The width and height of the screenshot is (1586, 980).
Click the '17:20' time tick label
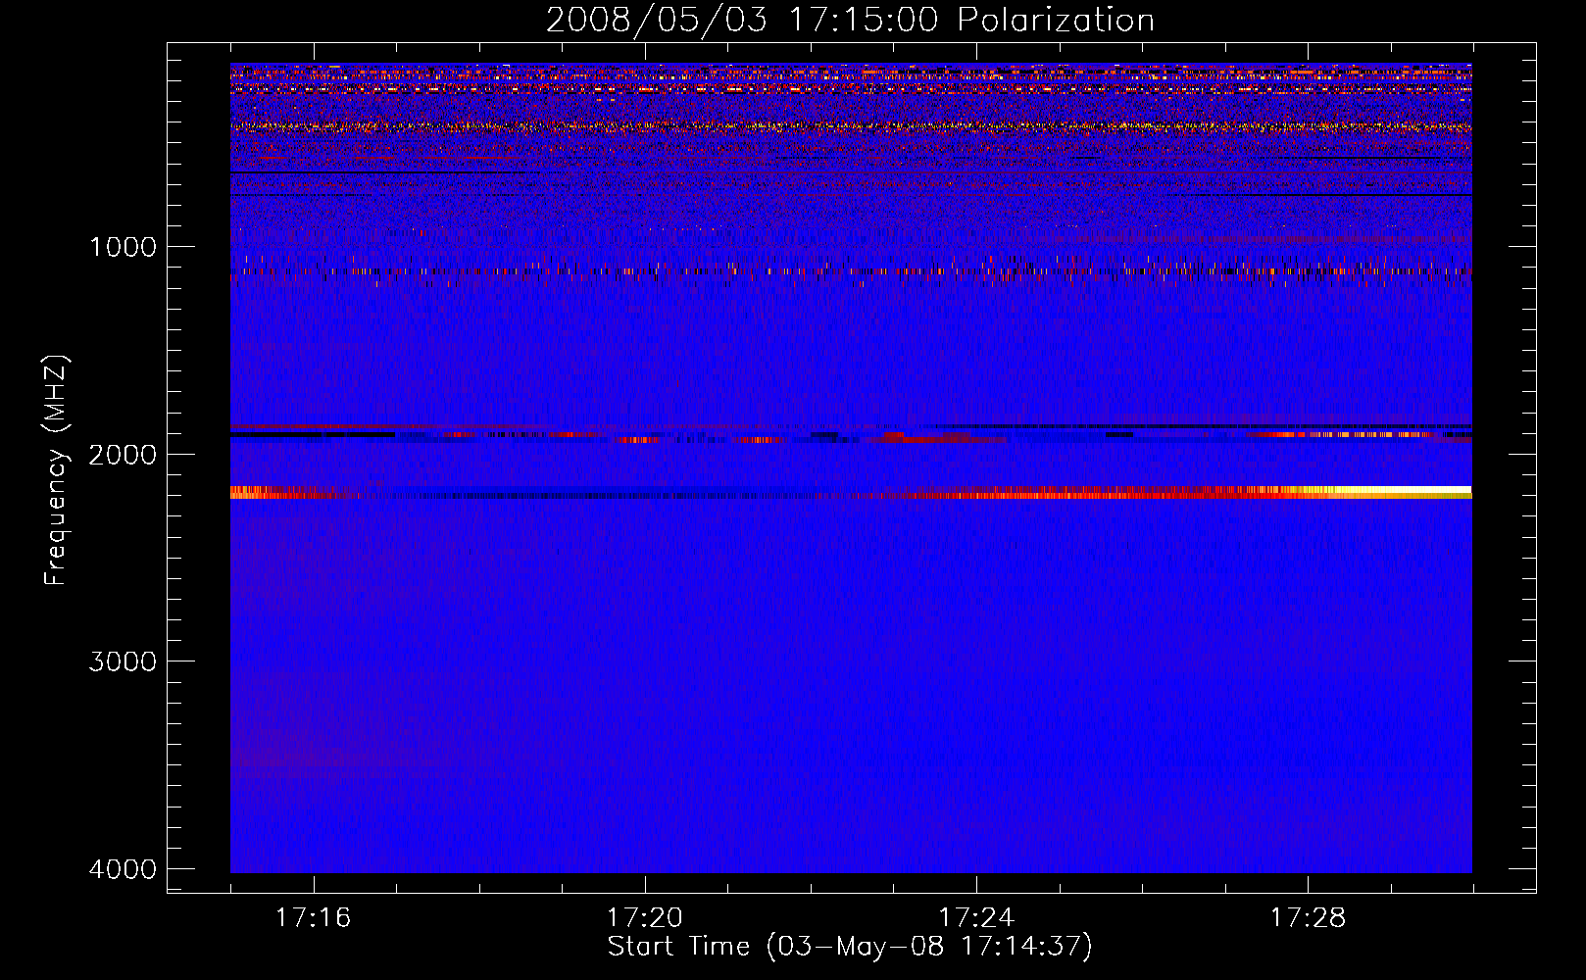[x=645, y=918]
